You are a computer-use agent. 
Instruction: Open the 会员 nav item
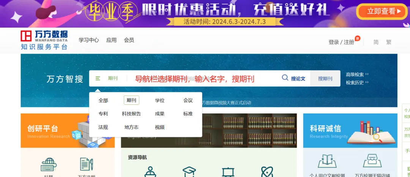coord(129,40)
